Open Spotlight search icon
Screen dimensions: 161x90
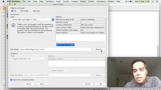tap(153, 1)
